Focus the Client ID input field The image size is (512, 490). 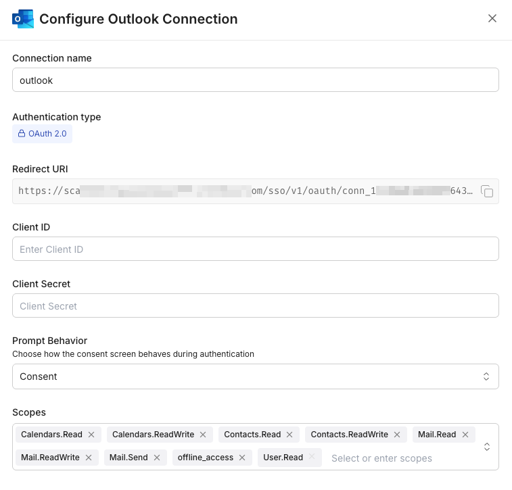255,249
